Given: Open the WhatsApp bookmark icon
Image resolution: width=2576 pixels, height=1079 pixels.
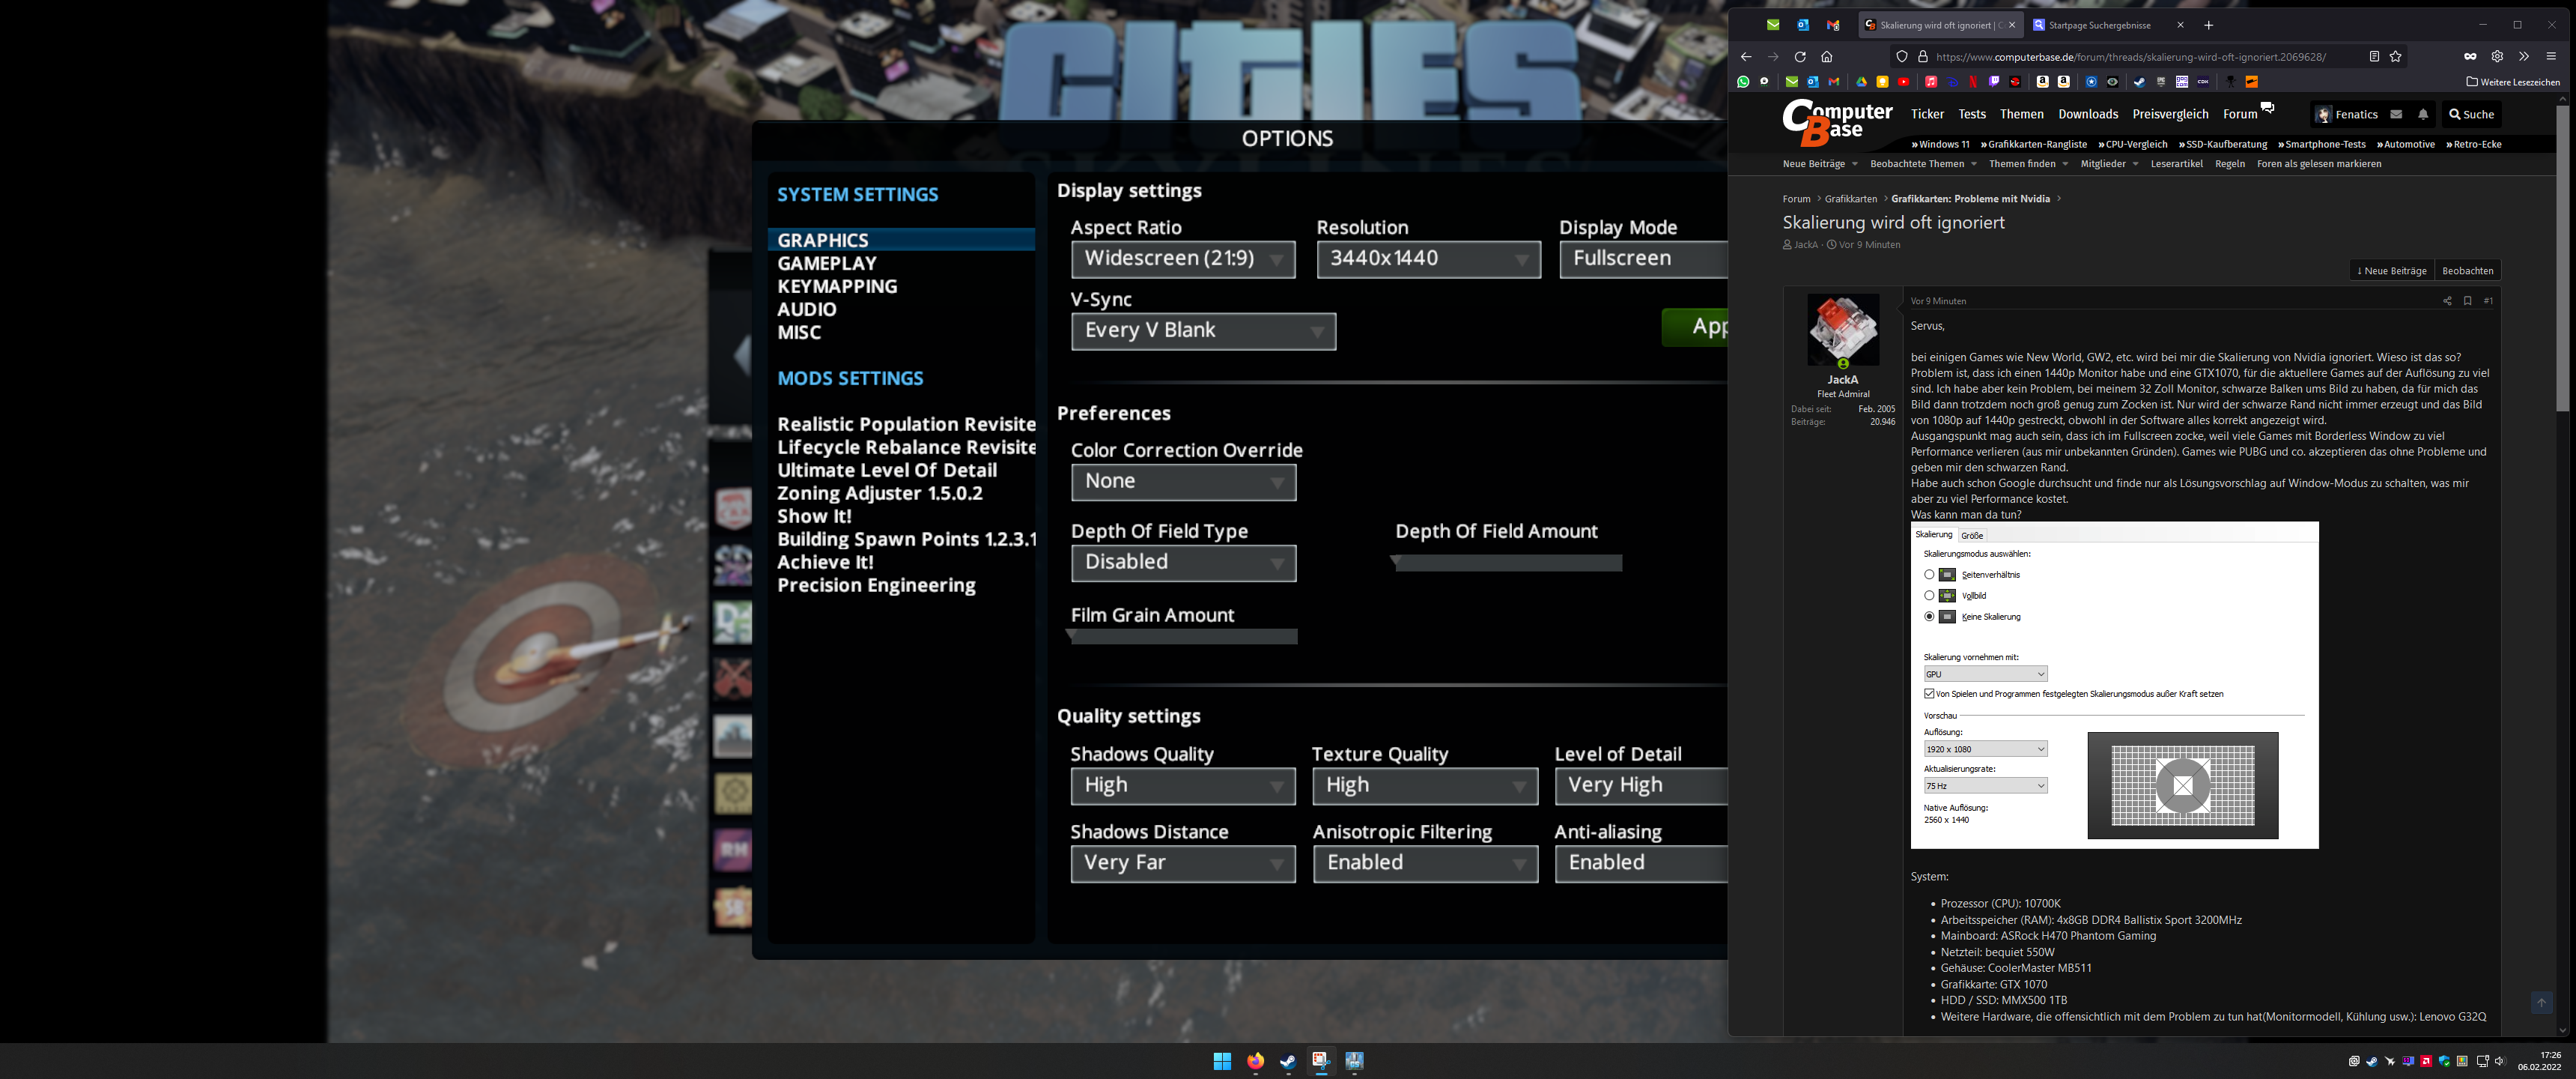Looking at the screenshot, I should click(1743, 82).
